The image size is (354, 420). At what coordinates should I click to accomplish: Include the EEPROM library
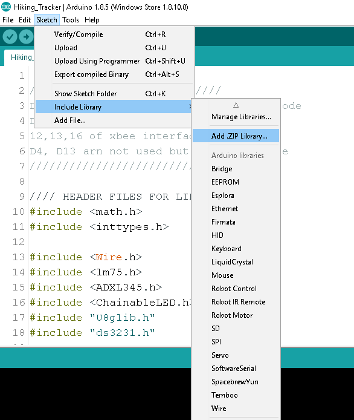(236, 182)
